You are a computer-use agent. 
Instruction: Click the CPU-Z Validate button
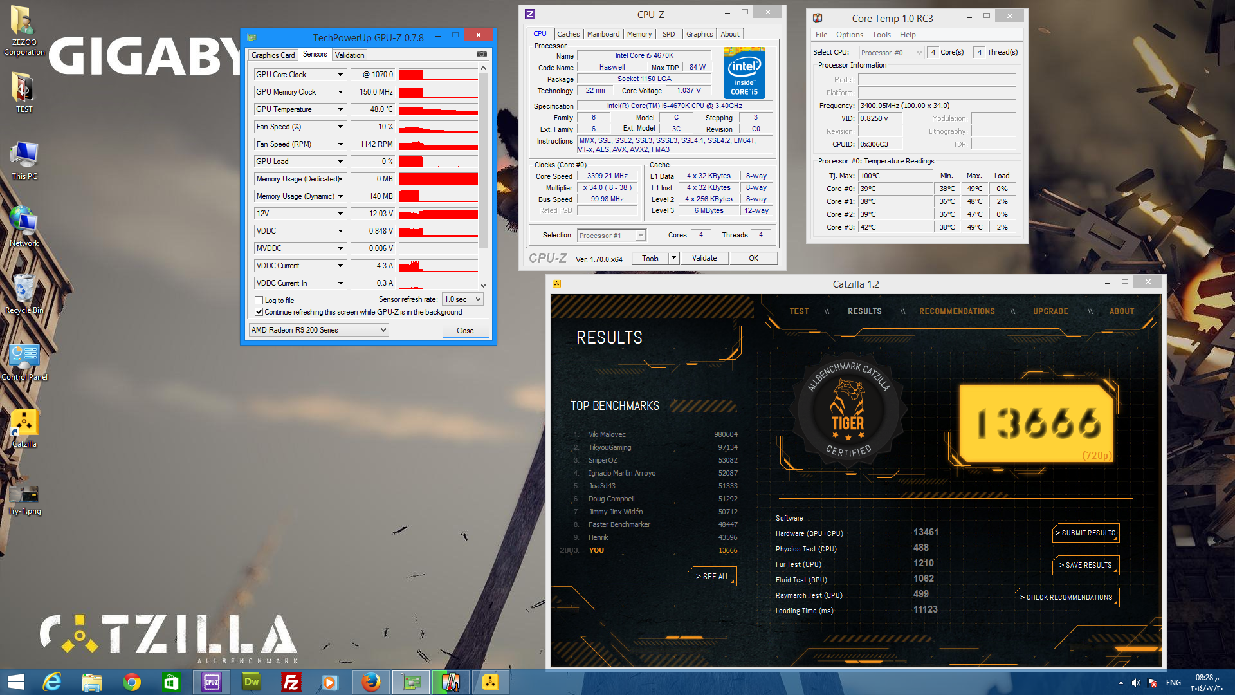coord(704,258)
